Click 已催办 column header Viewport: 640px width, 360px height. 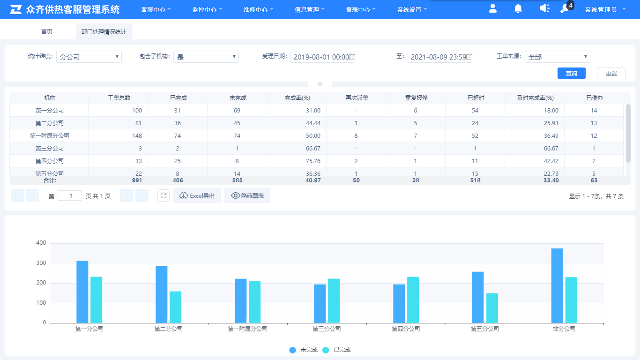tap(595, 98)
